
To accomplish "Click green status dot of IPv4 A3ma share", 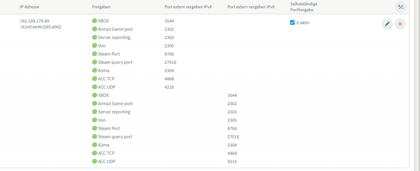I will (94, 70).
